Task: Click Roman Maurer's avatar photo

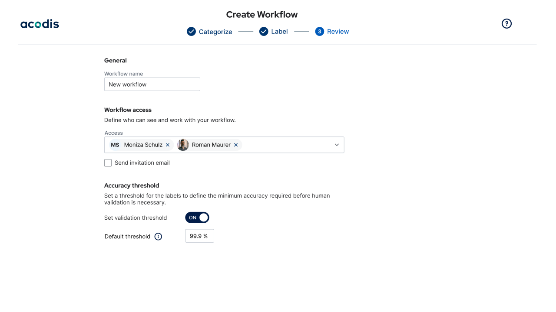Action: (x=183, y=145)
